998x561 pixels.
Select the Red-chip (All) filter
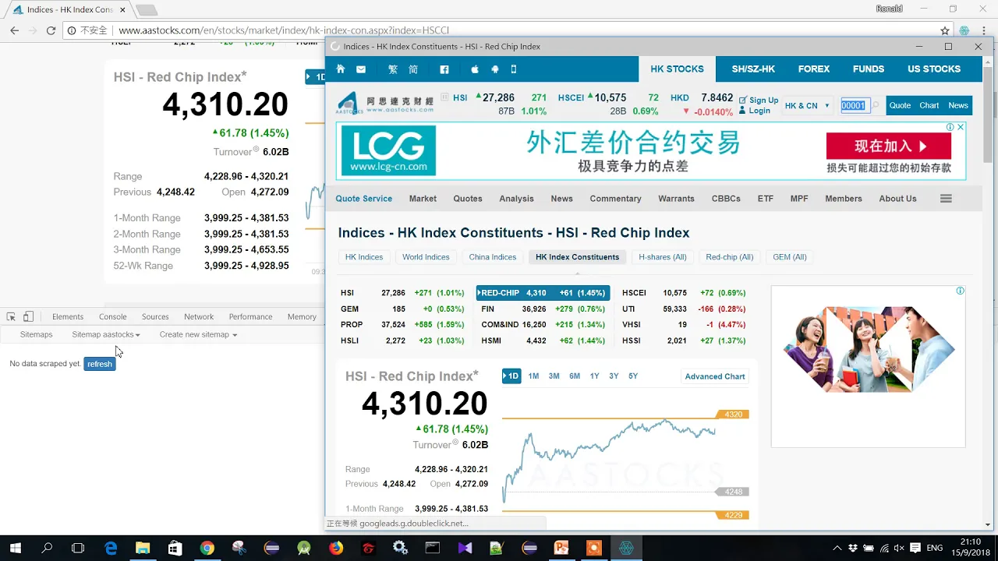pos(729,257)
